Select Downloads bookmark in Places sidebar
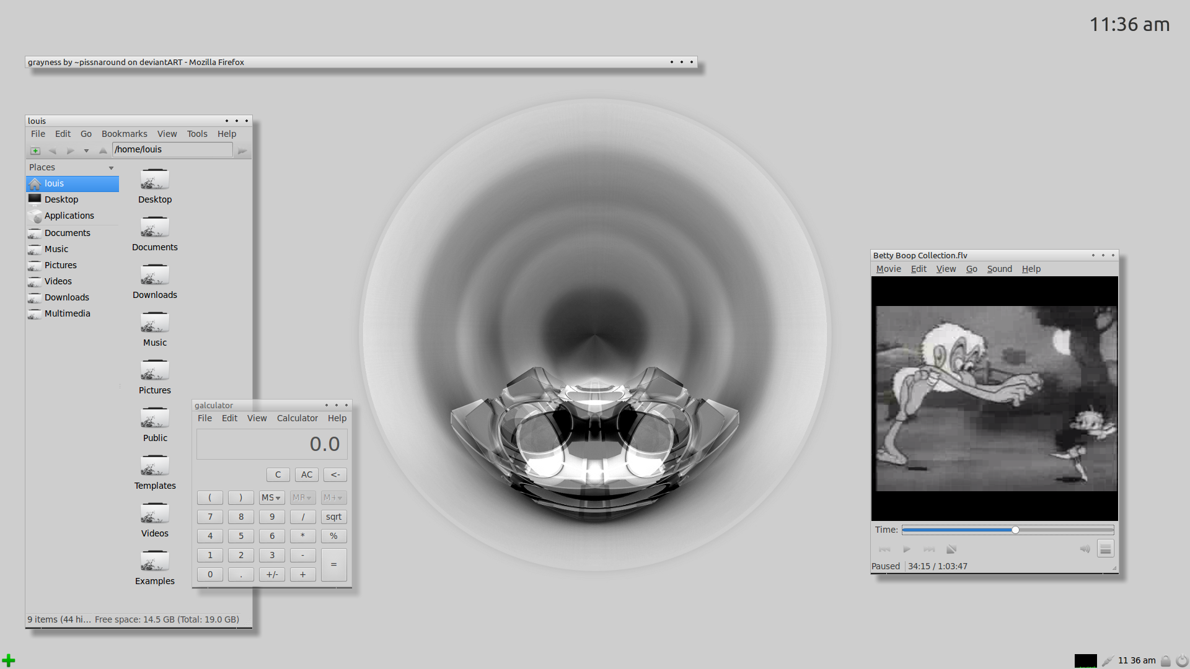Viewport: 1190px width, 669px height. (x=73, y=297)
